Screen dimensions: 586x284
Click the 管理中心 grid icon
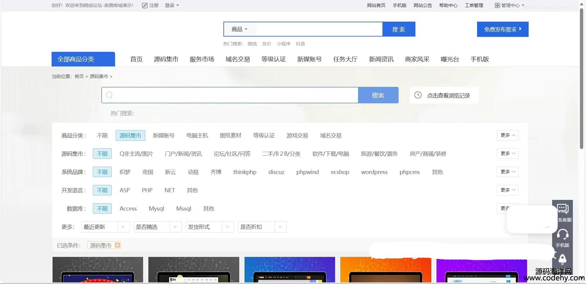click(x=497, y=5)
